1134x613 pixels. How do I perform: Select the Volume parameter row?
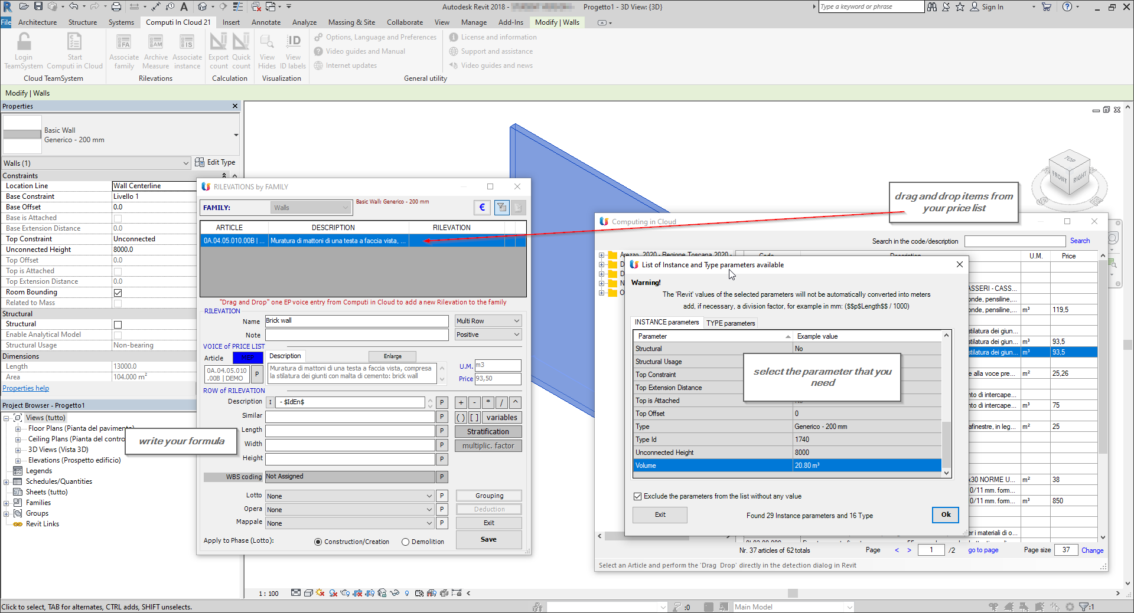pyautogui.click(x=787, y=466)
